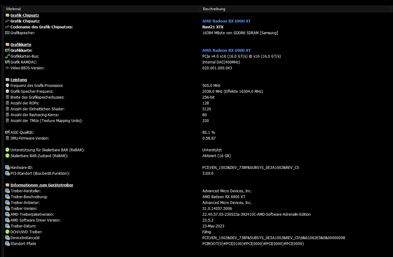393x257 pixels.
Task: Click the green check icon beside Skalierbare BAR-Zustand
Action: click(7, 156)
